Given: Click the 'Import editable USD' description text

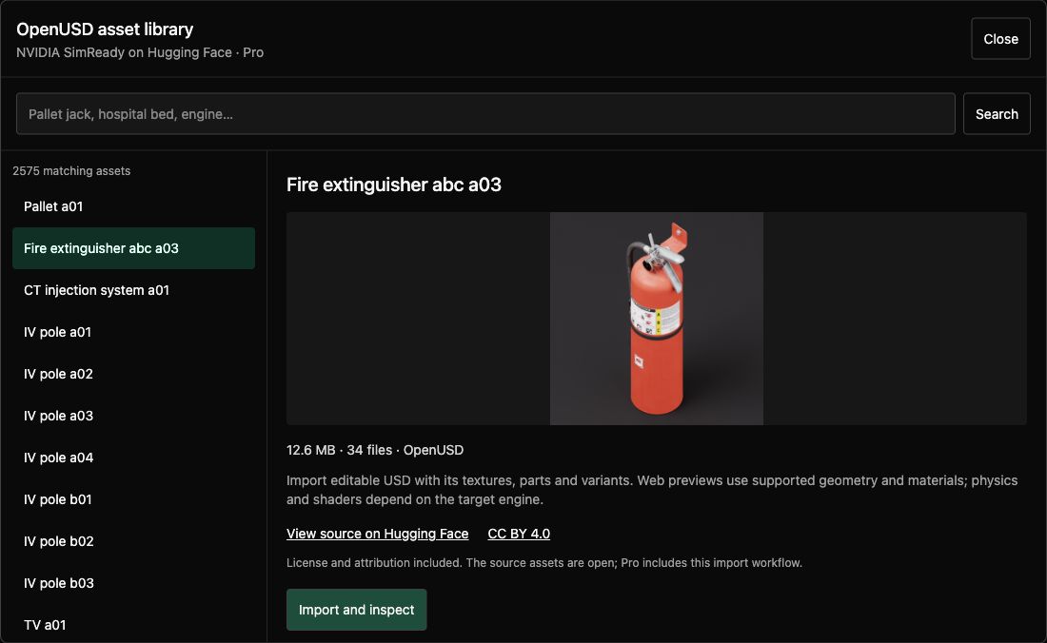Looking at the screenshot, I should 652,490.
